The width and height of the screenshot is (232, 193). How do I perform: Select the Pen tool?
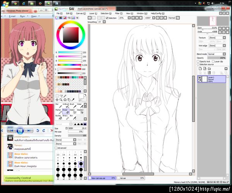click(x=58, y=106)
